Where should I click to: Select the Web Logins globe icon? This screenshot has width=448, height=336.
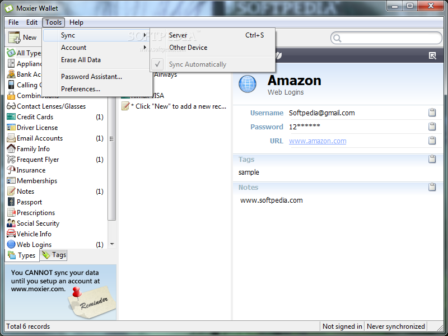coord(11,245)
